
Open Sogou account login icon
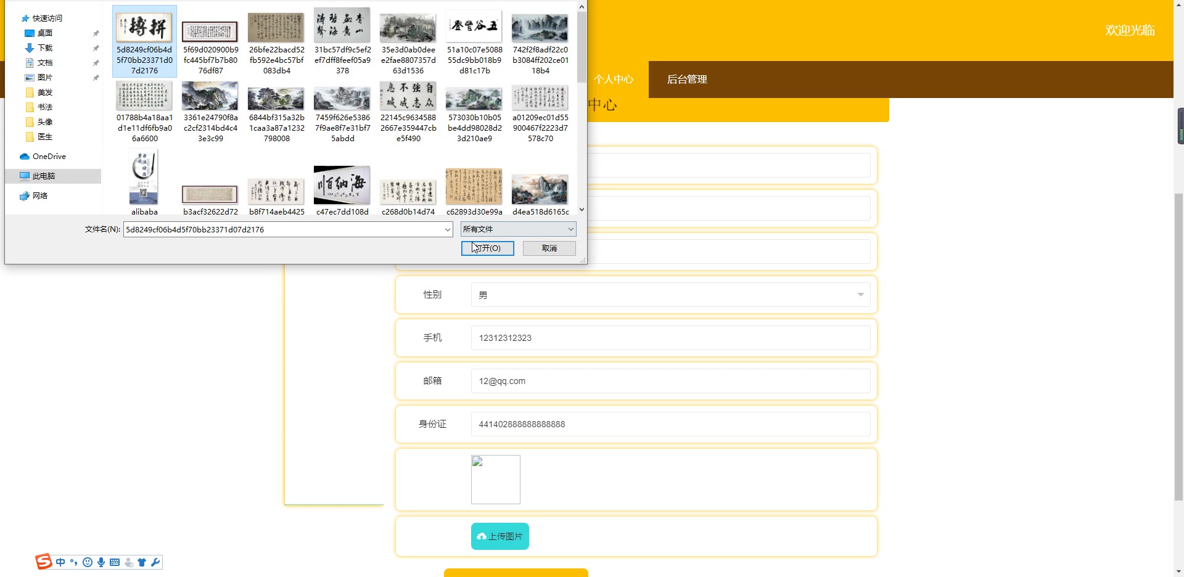point(128,562)
